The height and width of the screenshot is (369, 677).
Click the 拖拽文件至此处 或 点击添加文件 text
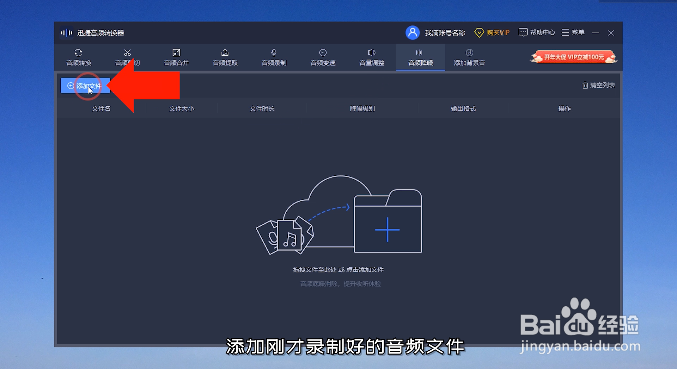[x=338, y=270]
